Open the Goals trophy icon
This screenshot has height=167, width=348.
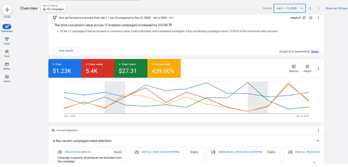[7, 39]
